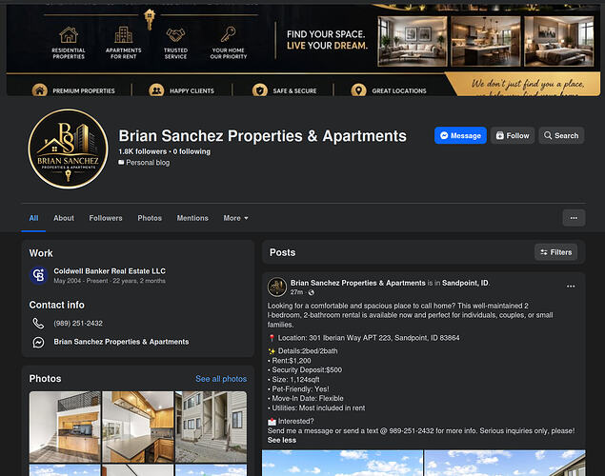Click Premium Properties house badge in cover
The height and width of the screenshot is (476, 605).
[x=40, y=90]
